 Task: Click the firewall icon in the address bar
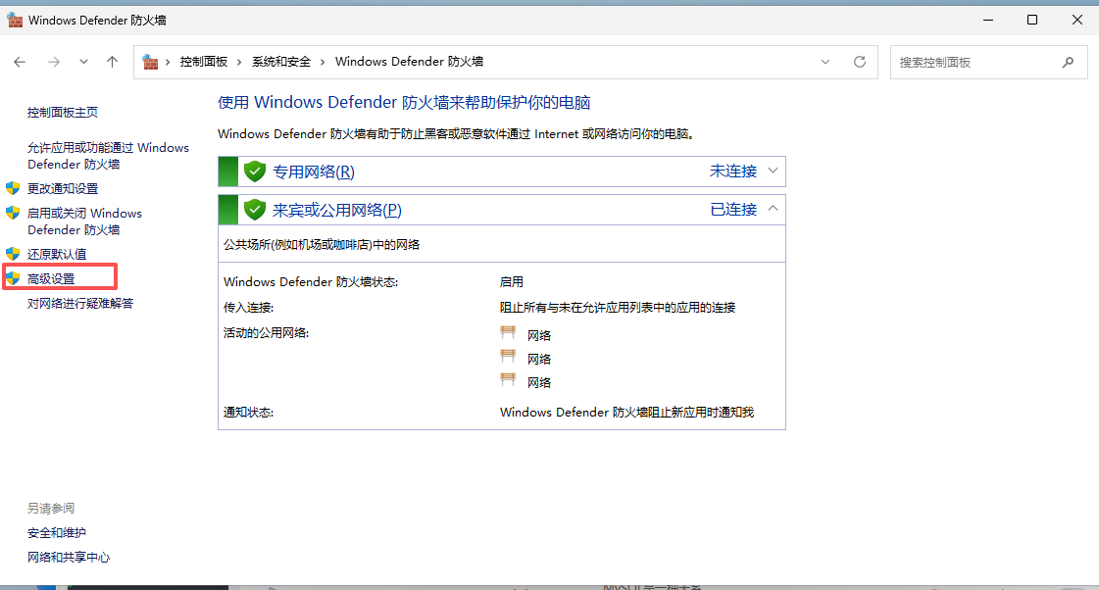(150, 62)
